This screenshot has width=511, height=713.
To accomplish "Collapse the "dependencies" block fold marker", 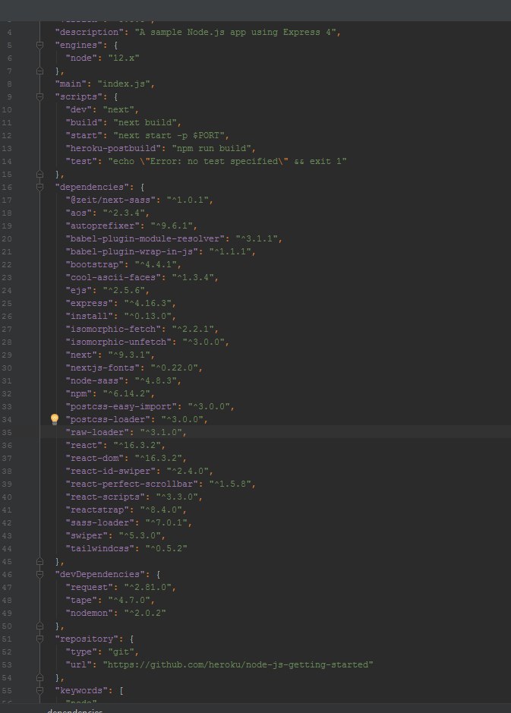I will click(39, 187).
